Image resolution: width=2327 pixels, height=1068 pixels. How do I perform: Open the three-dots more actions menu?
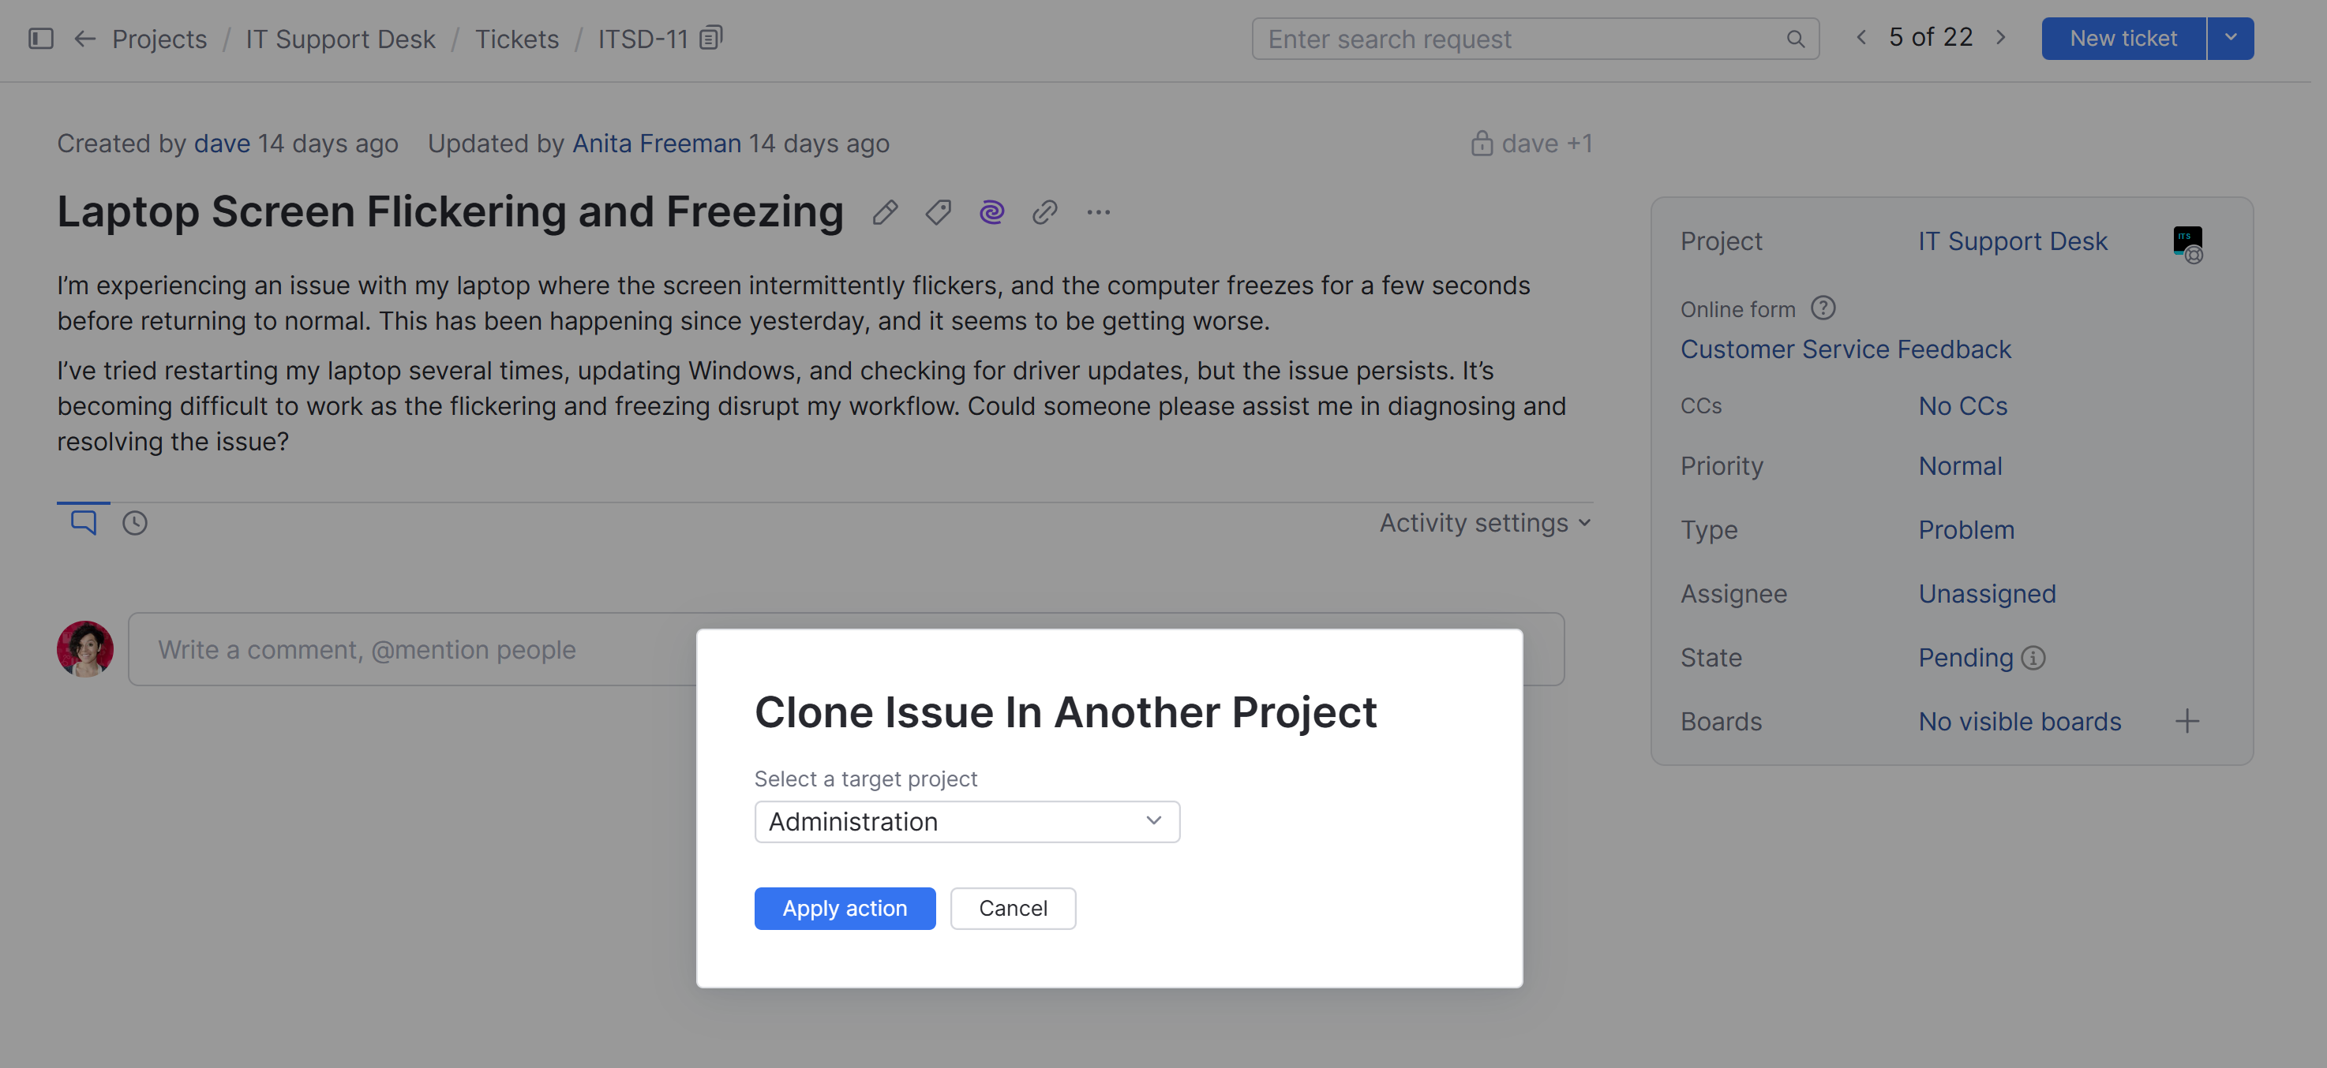point(1099,212)
